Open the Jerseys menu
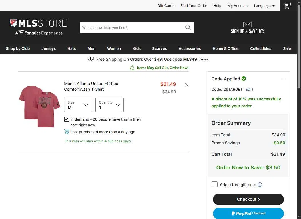 (49, 48)
